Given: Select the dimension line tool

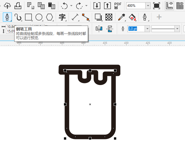Looking at the screenshot, I should (75, 17).
